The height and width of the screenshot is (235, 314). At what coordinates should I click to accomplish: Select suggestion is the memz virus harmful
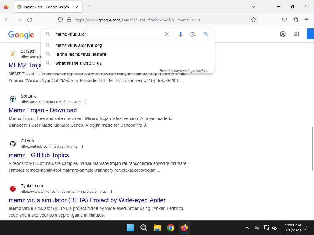point(128,54)
